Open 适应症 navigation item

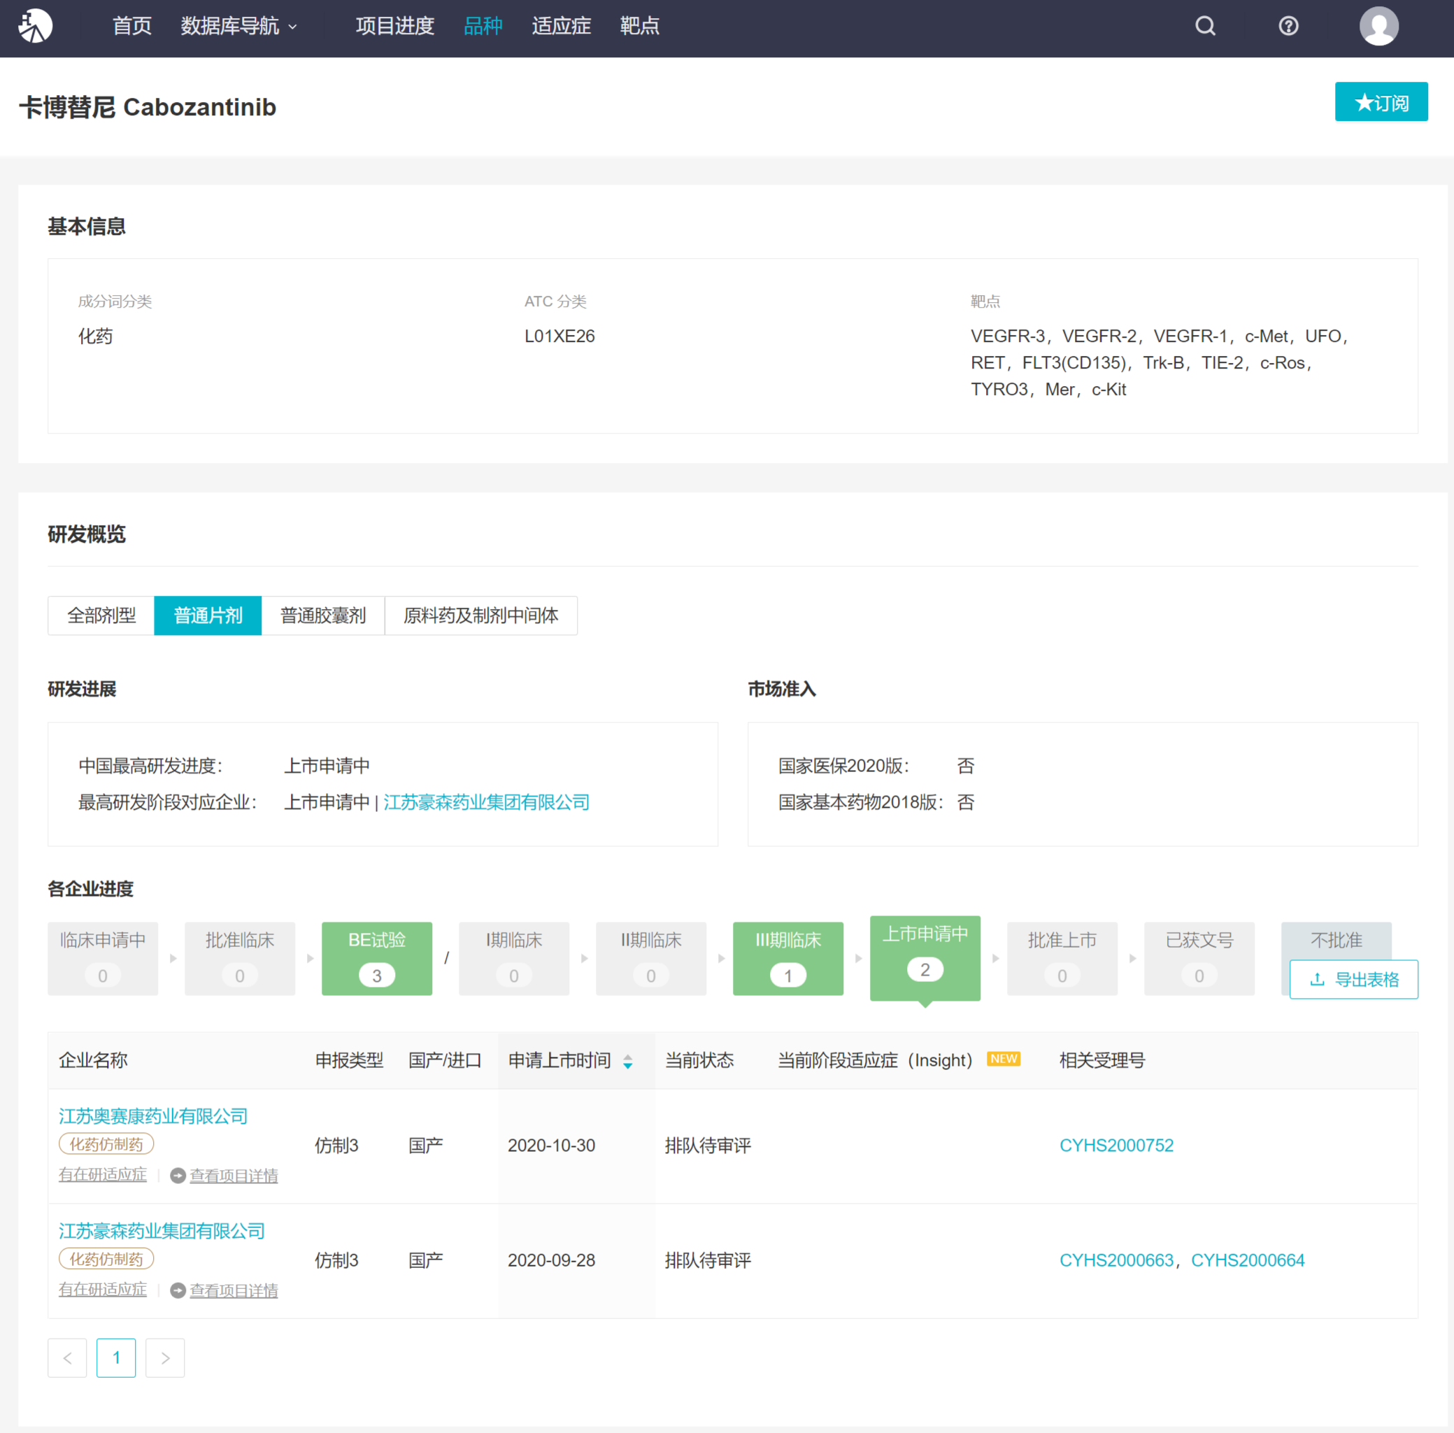561,27
